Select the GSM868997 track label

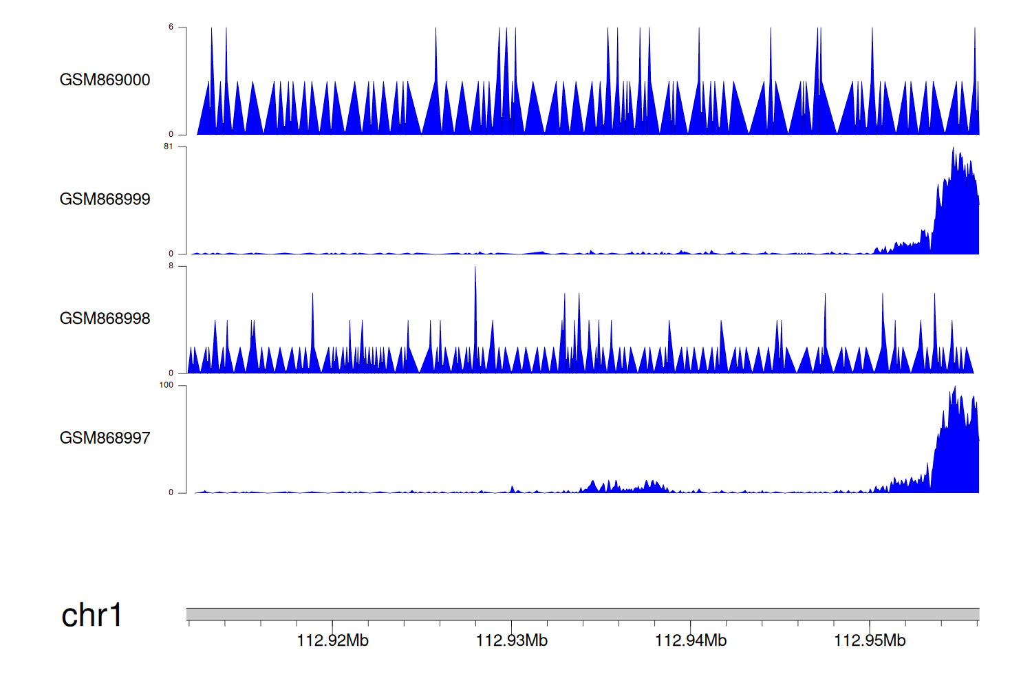pos(105,438)
